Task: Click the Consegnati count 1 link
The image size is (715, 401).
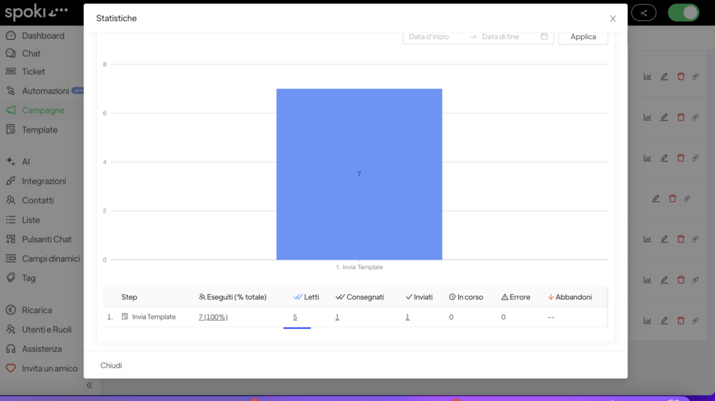Action: 337,317
